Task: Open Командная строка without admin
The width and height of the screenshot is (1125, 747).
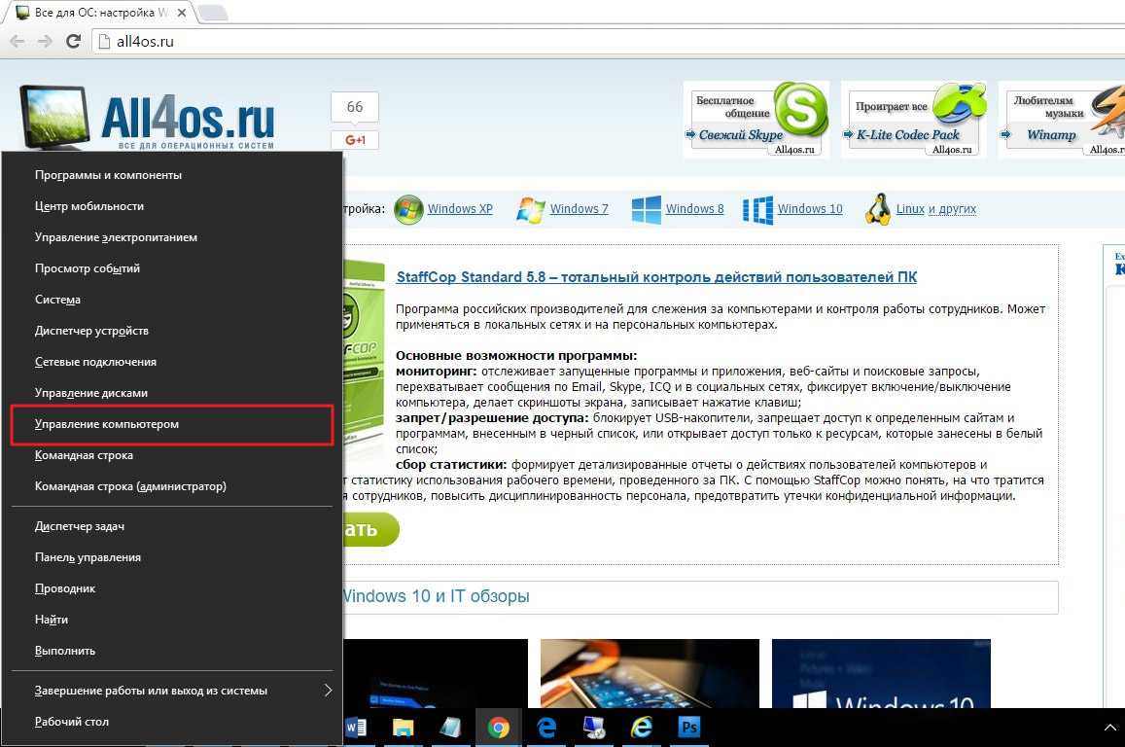Action: 172,455
